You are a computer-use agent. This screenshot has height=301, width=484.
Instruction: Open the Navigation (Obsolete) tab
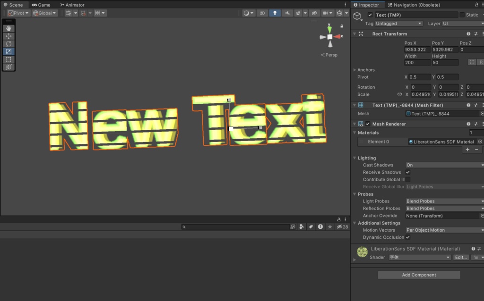tap(414, 5)
